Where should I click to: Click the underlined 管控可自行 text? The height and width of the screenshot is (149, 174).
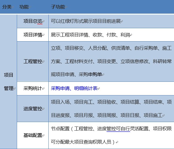tap(118, 129)
